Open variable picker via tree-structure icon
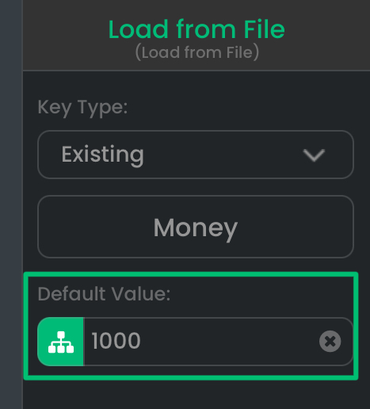Viewport: 370px width, 409px height. (x=60, y=342)
